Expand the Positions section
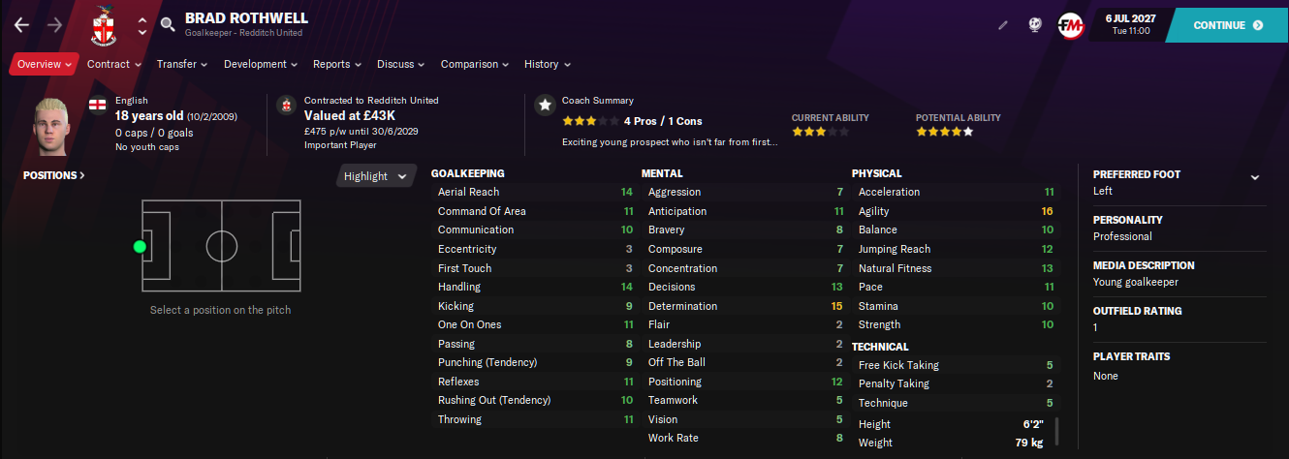 click(x=54, y=175)
